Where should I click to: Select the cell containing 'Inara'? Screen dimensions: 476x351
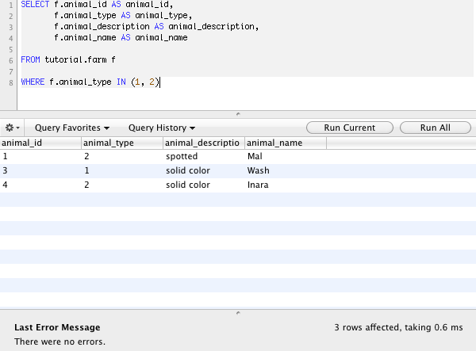286,185
